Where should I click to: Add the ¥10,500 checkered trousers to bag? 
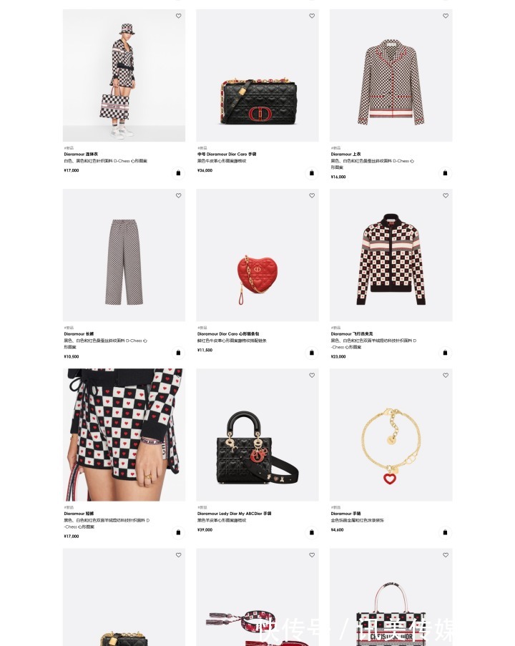pyautogui.click(x=178, y=353)
